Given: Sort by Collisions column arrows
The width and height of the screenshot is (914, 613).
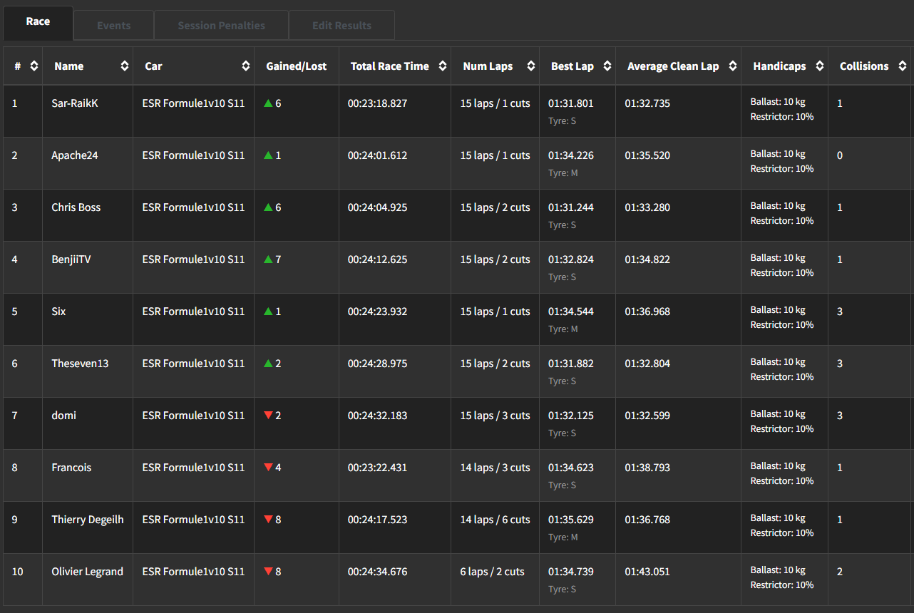Looking at the screenshot, I should tap(903, 66).
